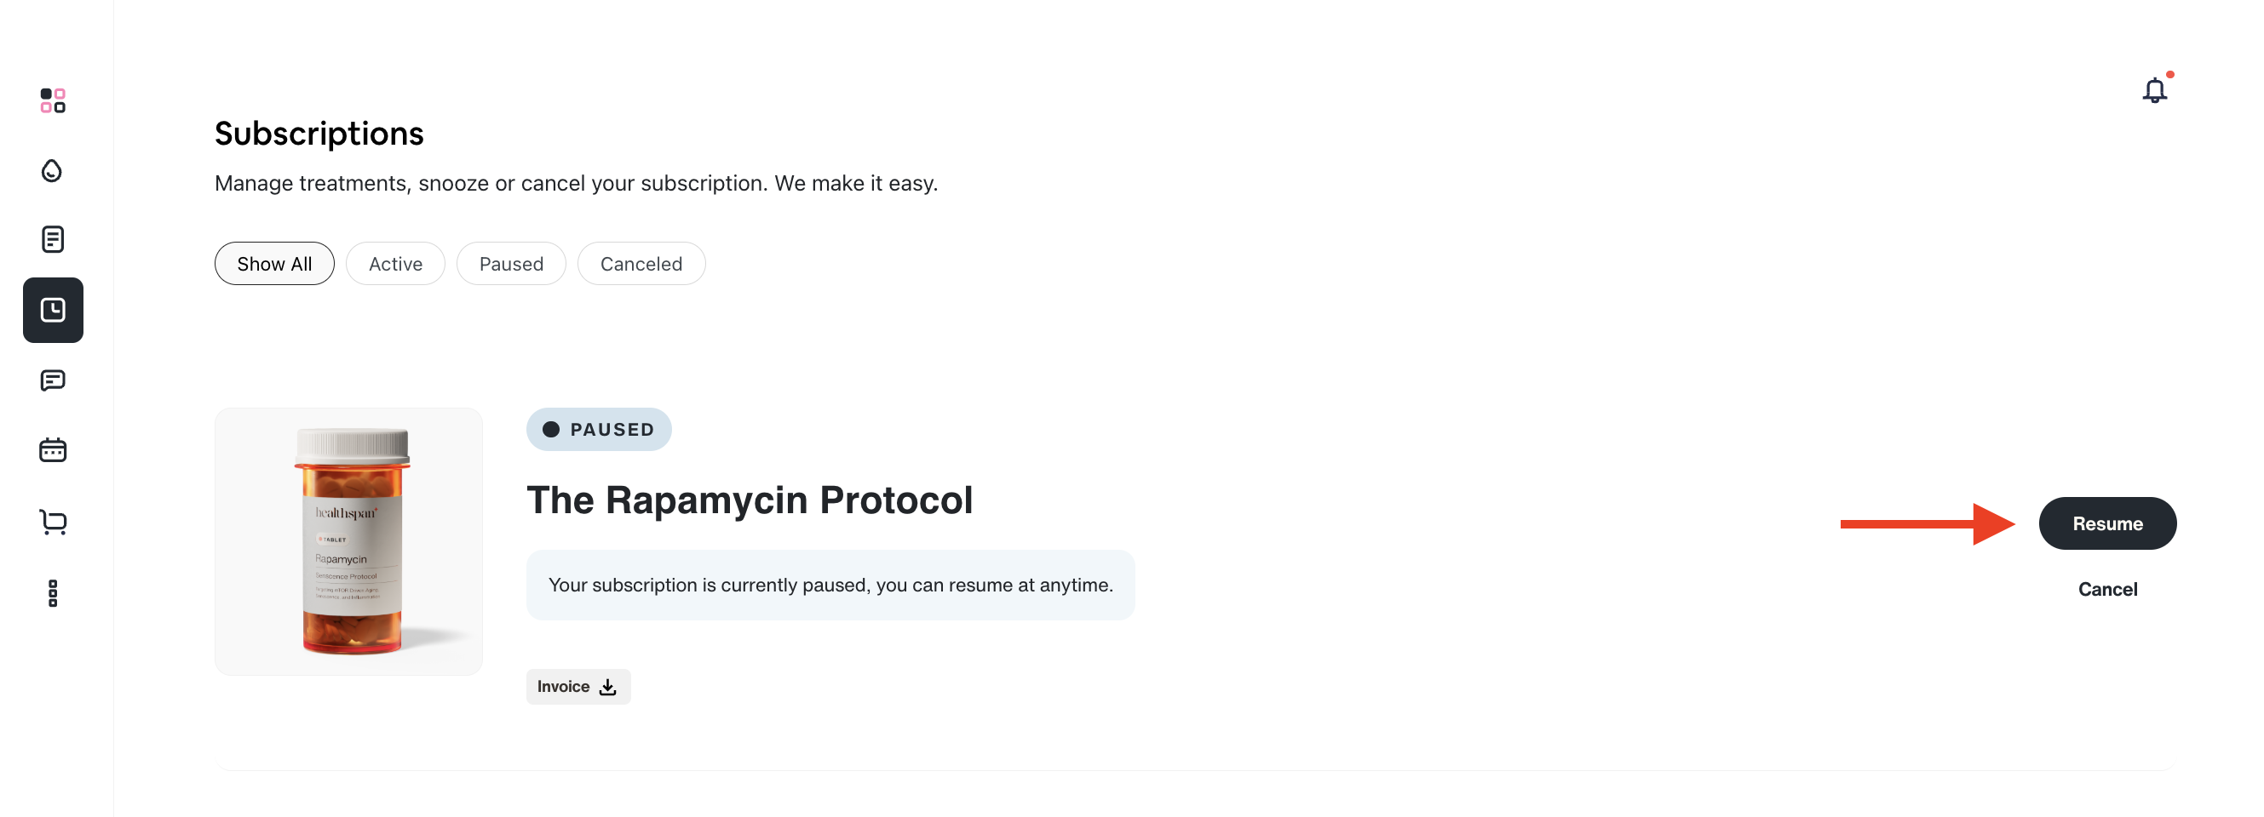Screen dimensions: 2264x817
Task: Check notifications via the bell icon
Action: point(2154,89)
